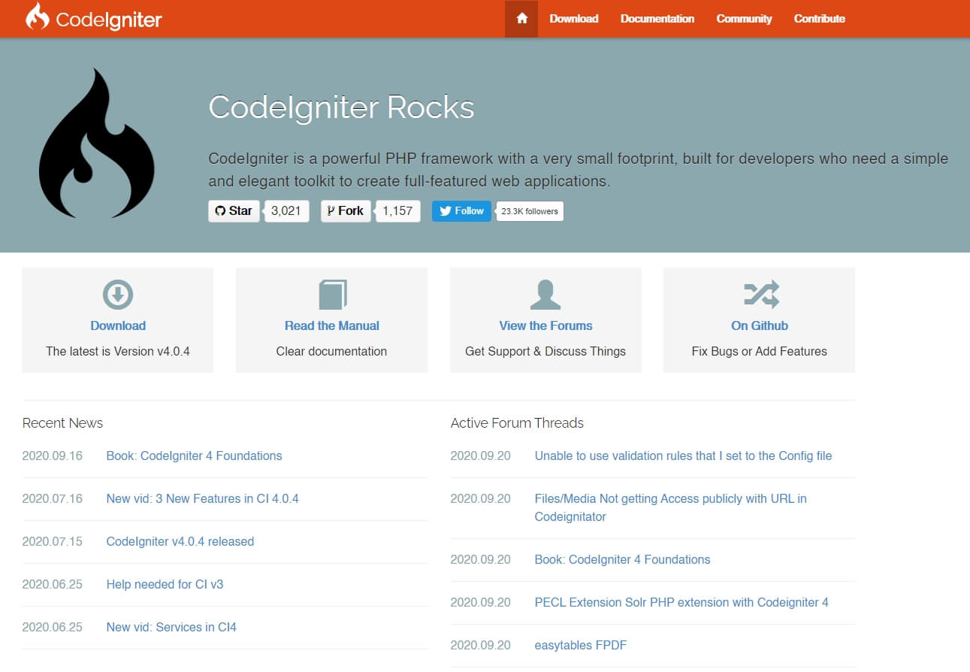The height and width of the screenshot is (672, 970).
Task: Click 'Fix Bugs or Add Features' text
Action: coord(760,351)
